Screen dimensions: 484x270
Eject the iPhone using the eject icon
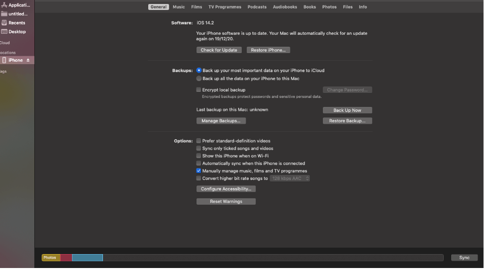click(28, 60)
